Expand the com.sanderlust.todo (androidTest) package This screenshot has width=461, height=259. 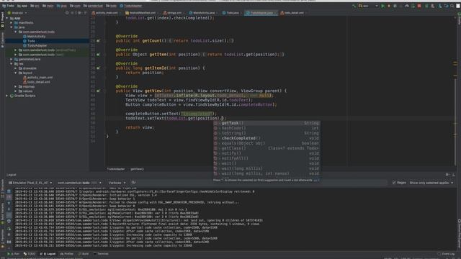16,50
